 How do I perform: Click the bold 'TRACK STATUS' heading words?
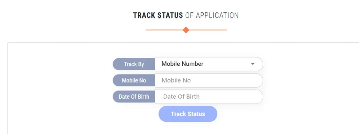point(158,15)
